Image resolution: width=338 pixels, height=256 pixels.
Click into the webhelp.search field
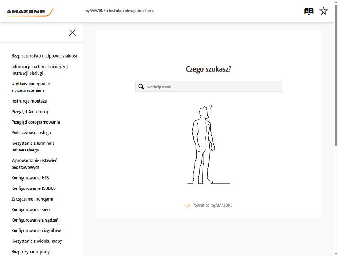[208, 87]
